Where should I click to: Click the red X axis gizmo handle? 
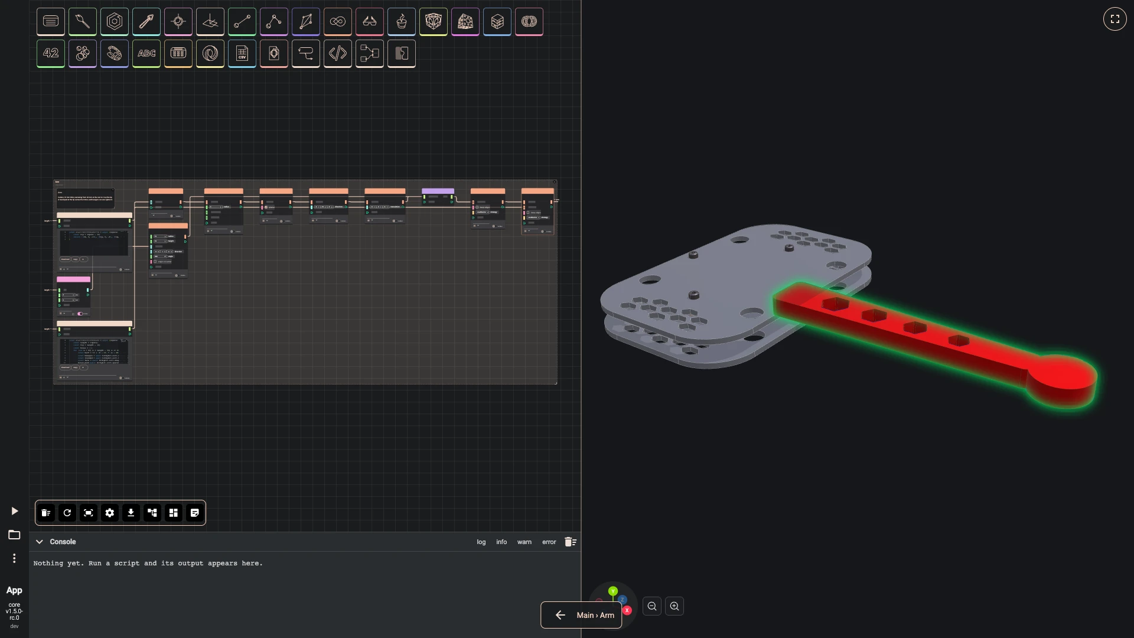(x=627, y=610)
